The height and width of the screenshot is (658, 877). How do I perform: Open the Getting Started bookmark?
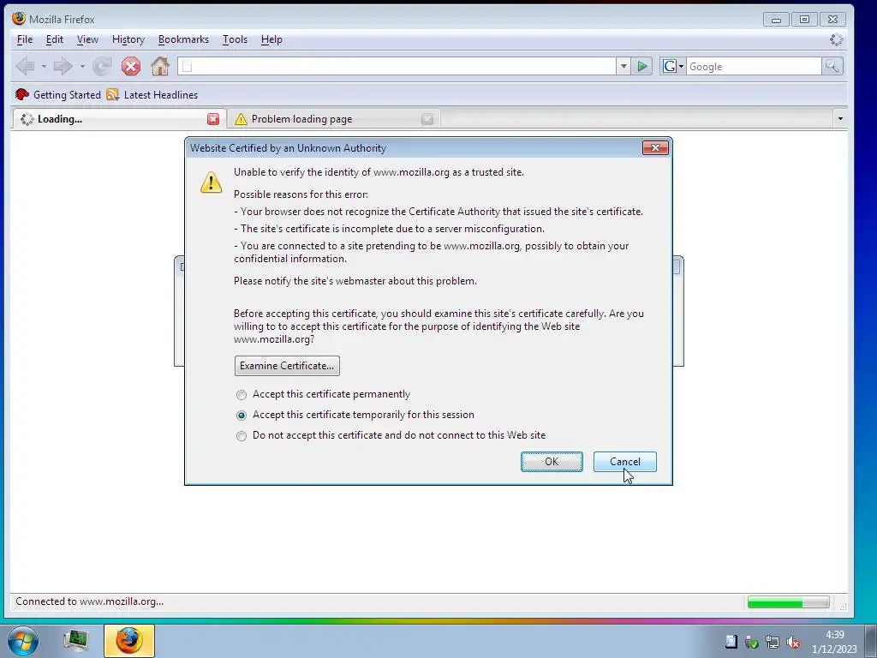[x=58, y=94]
